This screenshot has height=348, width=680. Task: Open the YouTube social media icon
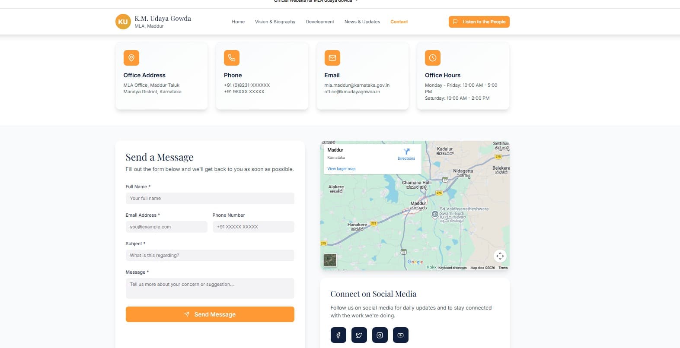click(401, 335)
